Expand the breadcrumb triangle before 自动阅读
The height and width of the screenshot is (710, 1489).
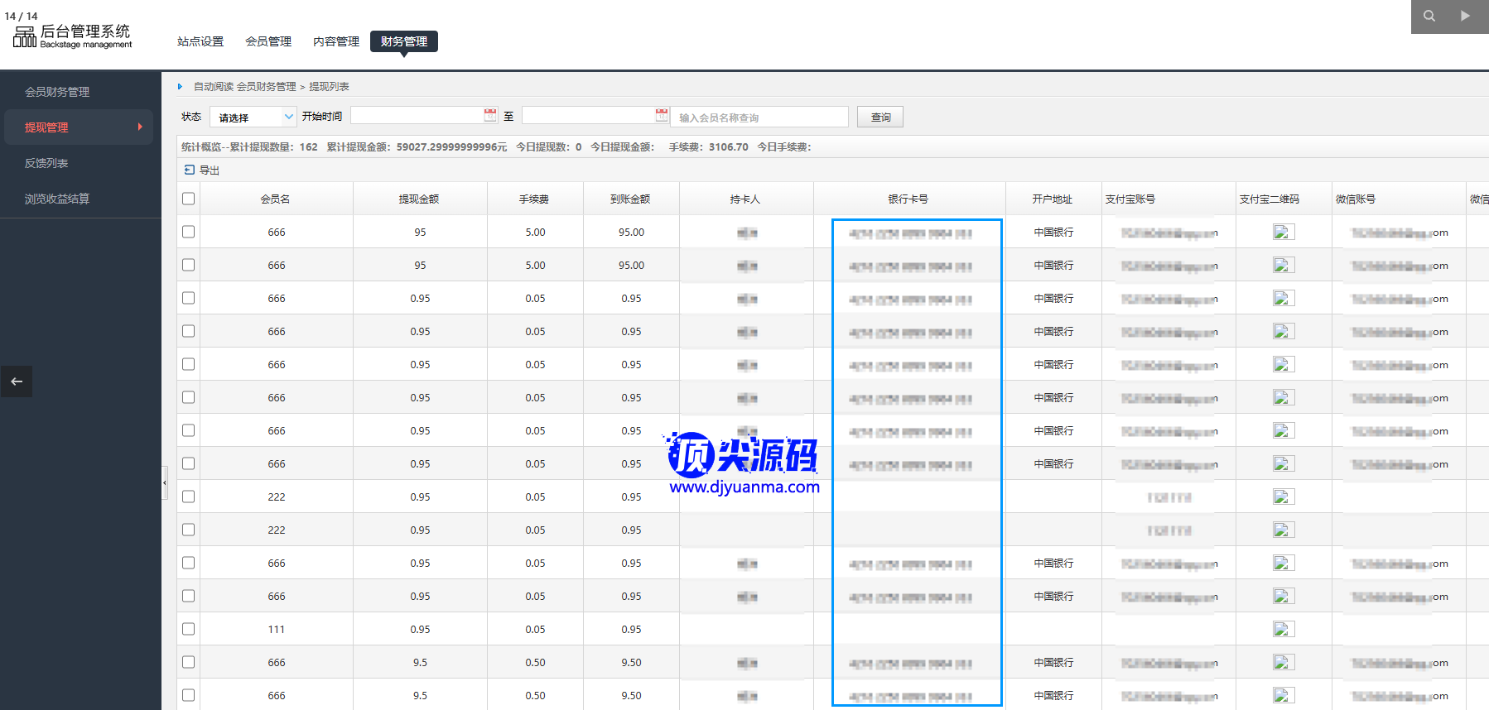click(181, 87)
